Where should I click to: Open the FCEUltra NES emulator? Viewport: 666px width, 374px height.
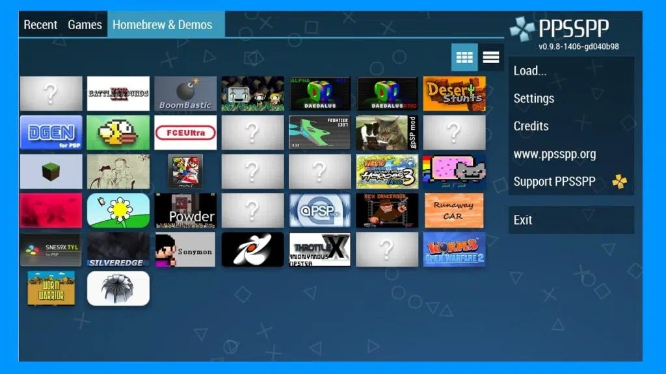(185, 132)
